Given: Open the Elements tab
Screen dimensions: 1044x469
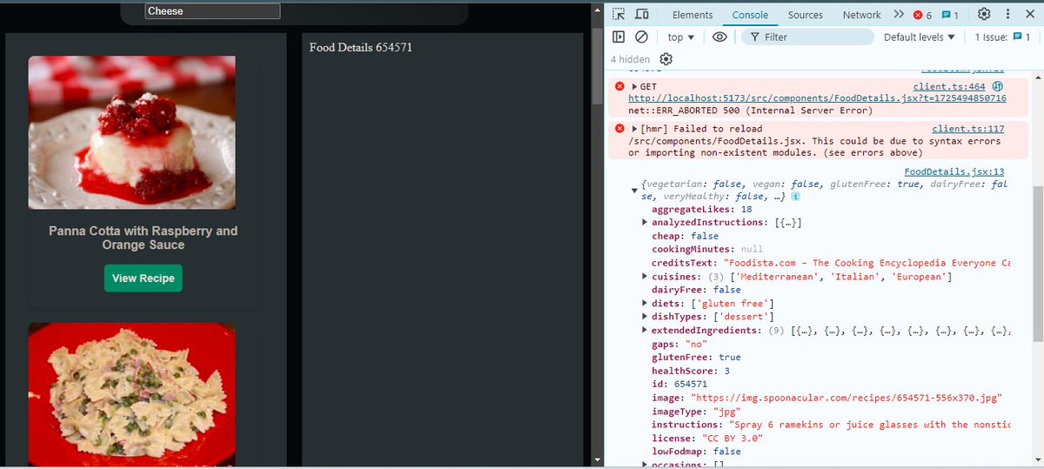Looking at the screenshot, I should tap(693, 15).
